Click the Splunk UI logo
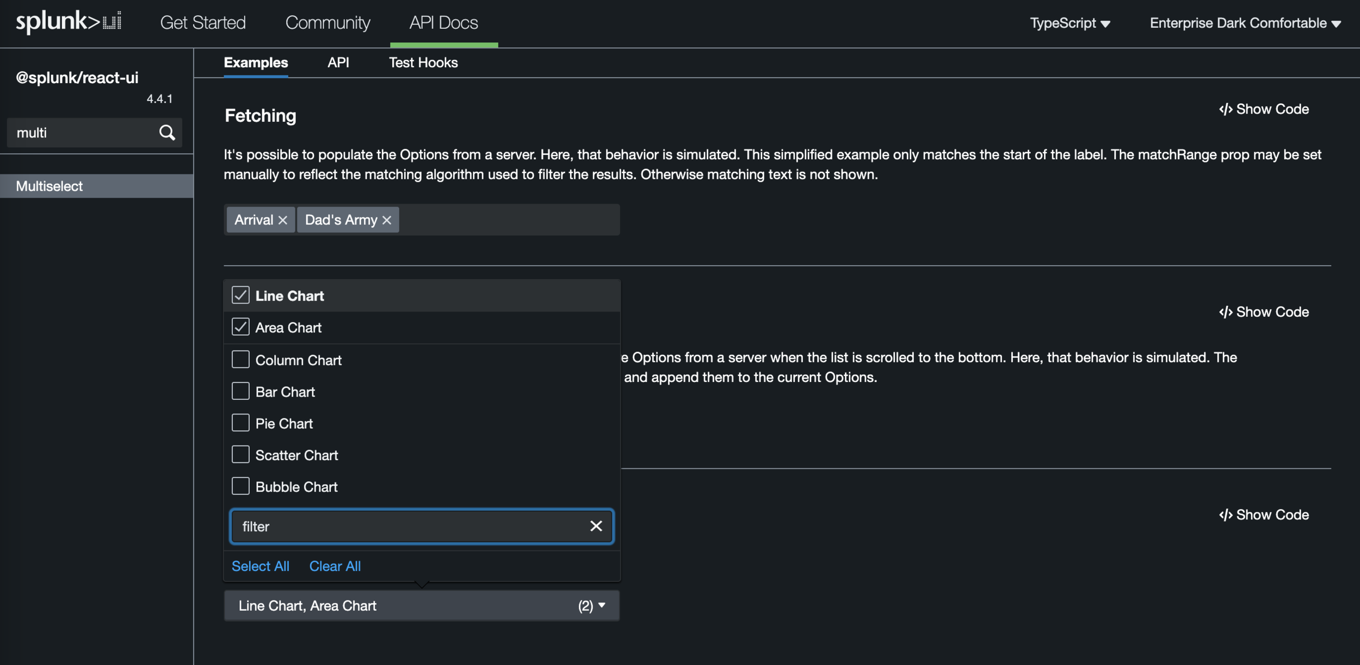Viewport: 1360px width, 665px height. tap(69, 22)
